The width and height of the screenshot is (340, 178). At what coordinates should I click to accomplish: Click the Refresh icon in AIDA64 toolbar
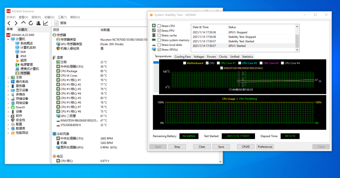pyautogui.click(x=31, y=23)
